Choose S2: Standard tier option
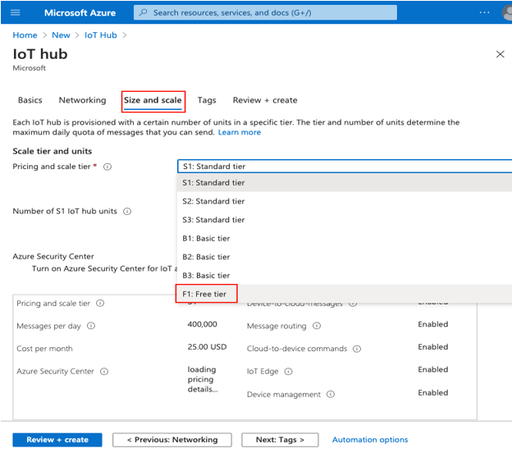This screenshot has height=453, width=512. click(345, 201)
